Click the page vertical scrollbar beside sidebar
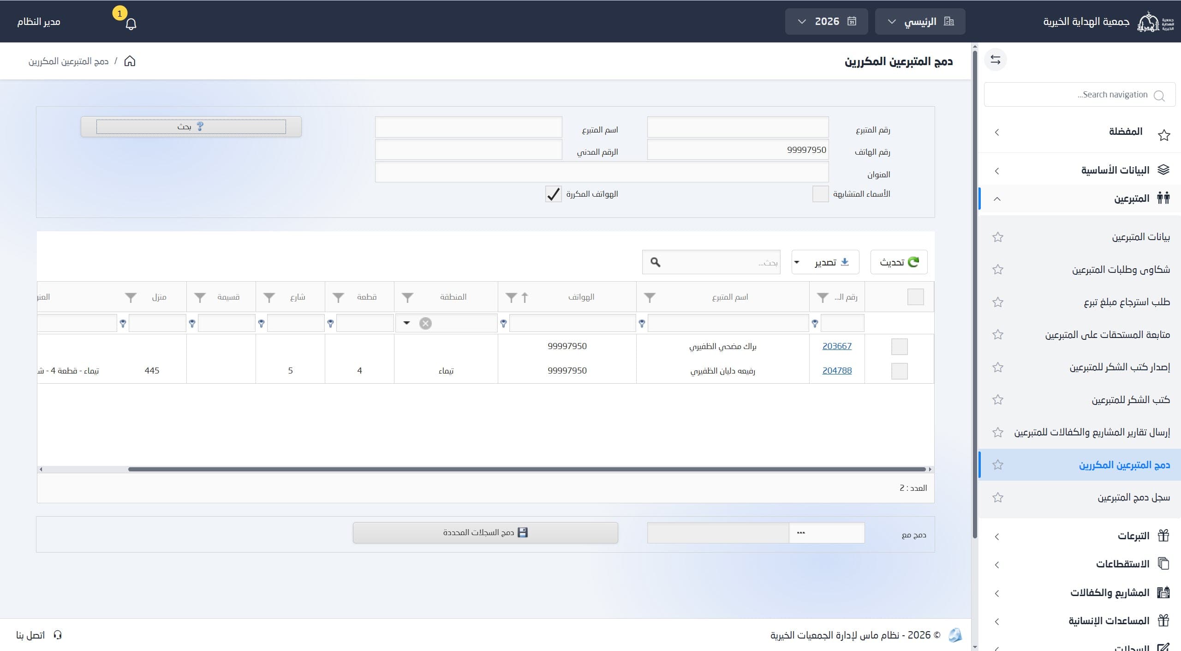This screenshot has height=651, width=1181. coord(974,294)
